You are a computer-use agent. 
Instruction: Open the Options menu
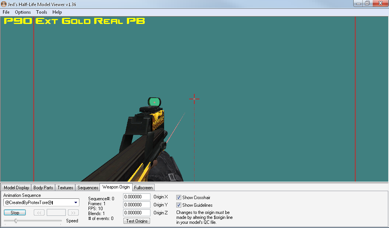pyautogui.click(x=22, y=12)
